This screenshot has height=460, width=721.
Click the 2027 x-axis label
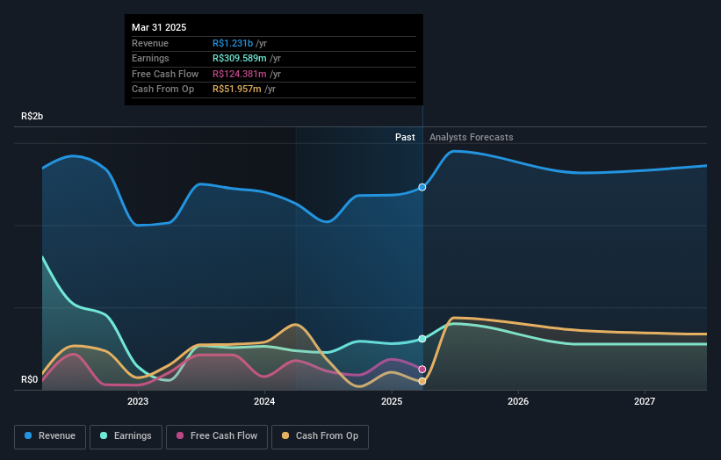tap(645, 401)
